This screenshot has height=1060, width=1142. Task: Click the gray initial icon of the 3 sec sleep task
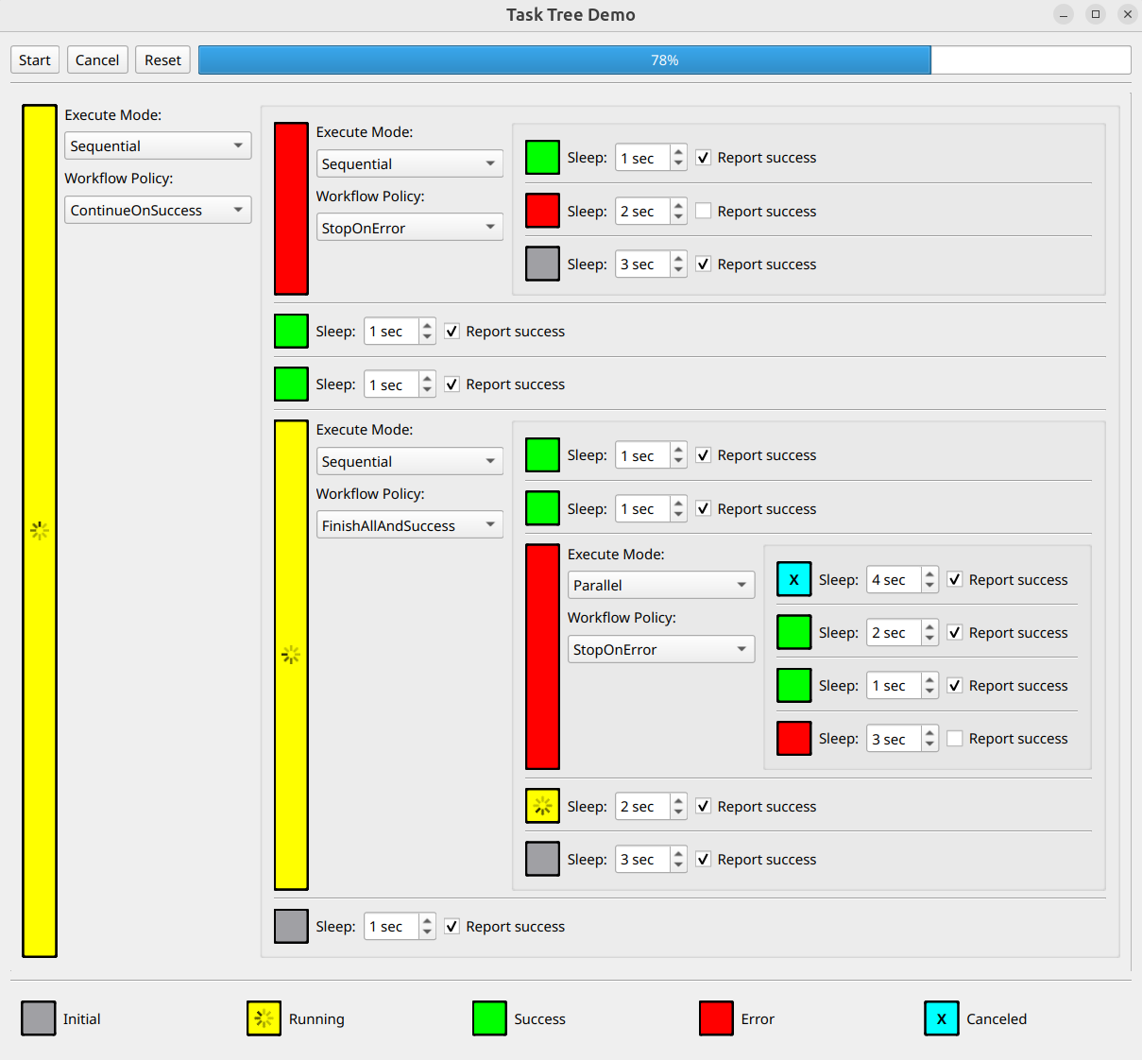pyautogui.click(x=542, y=264)
